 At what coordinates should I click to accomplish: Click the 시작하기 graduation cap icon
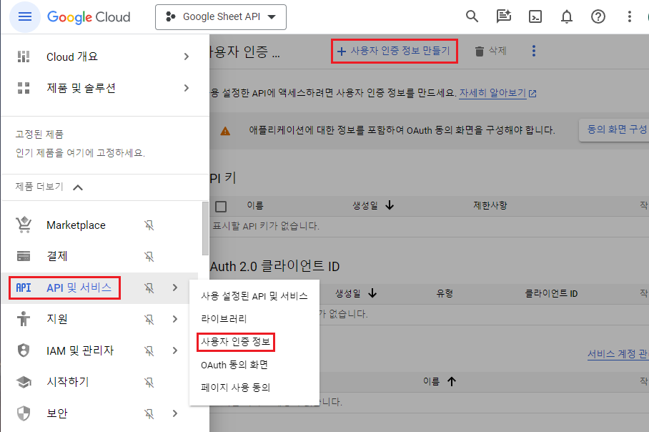24,382
